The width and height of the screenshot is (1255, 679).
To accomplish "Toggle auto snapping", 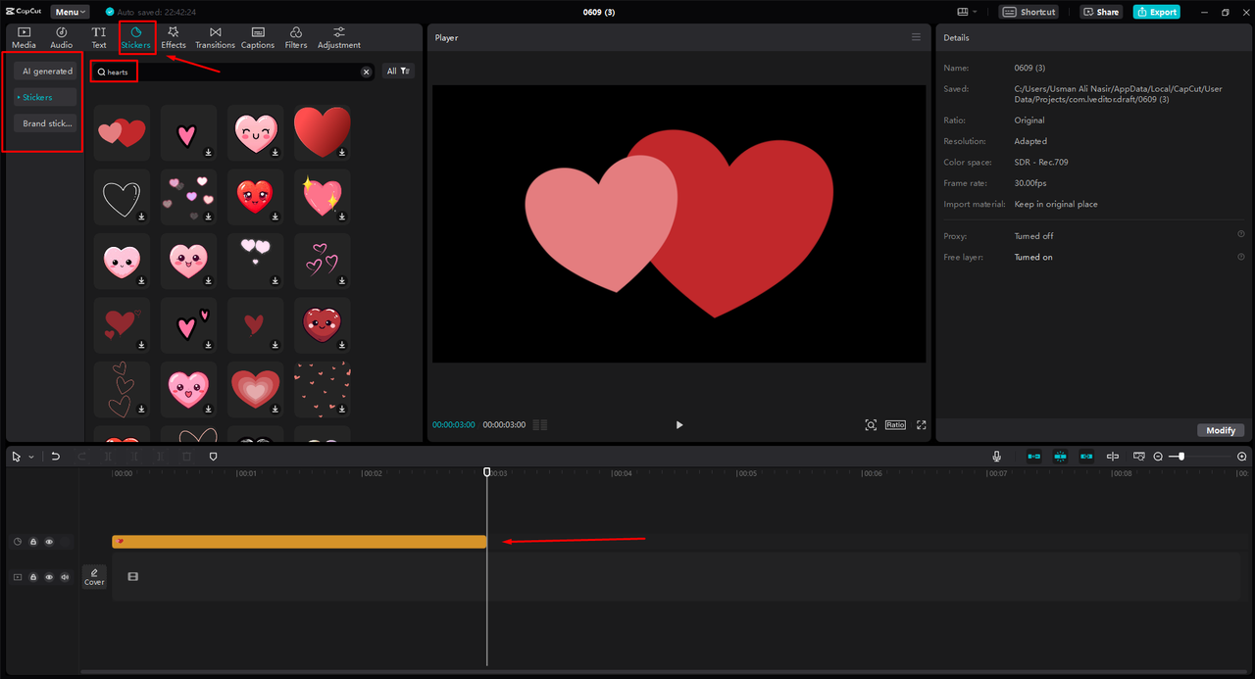I will (1060, 457).
